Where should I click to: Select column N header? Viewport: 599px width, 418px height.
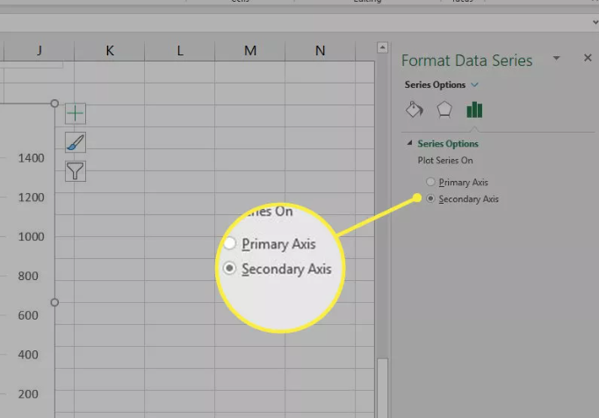[x=320, y=51]
